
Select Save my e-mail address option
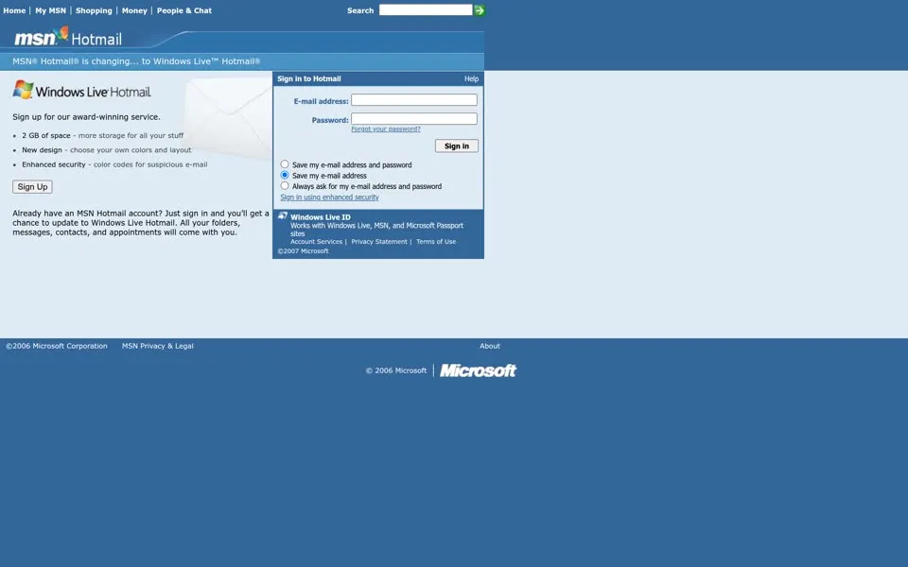pyautogui.click(x=285, y=175)
